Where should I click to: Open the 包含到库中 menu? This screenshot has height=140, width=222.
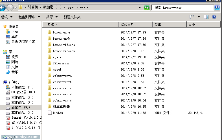(29, 17)
